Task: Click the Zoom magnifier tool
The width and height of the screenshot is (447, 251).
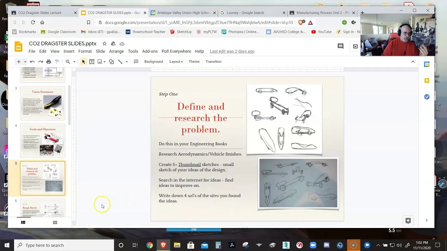Action: pyautogui.click(x=68, y=62)
